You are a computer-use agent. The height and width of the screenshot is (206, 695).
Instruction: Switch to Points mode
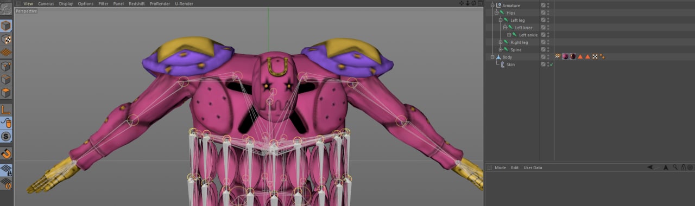click(x=6, y=66)
